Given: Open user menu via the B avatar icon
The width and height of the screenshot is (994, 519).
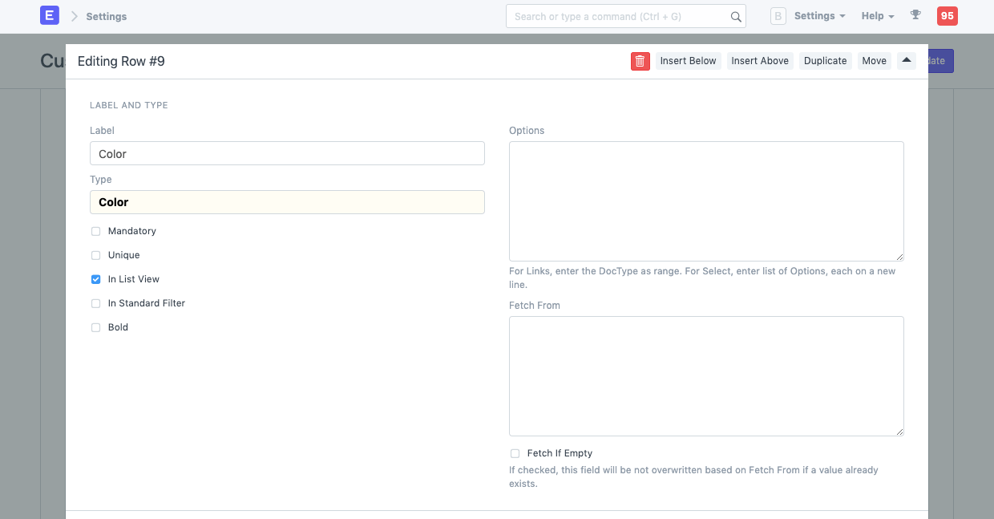Looking at the screenshot, I should [x=778, y=15].
